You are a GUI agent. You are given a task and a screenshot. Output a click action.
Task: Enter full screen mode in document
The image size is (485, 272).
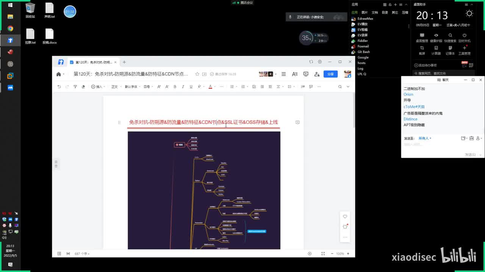(323, 253)
